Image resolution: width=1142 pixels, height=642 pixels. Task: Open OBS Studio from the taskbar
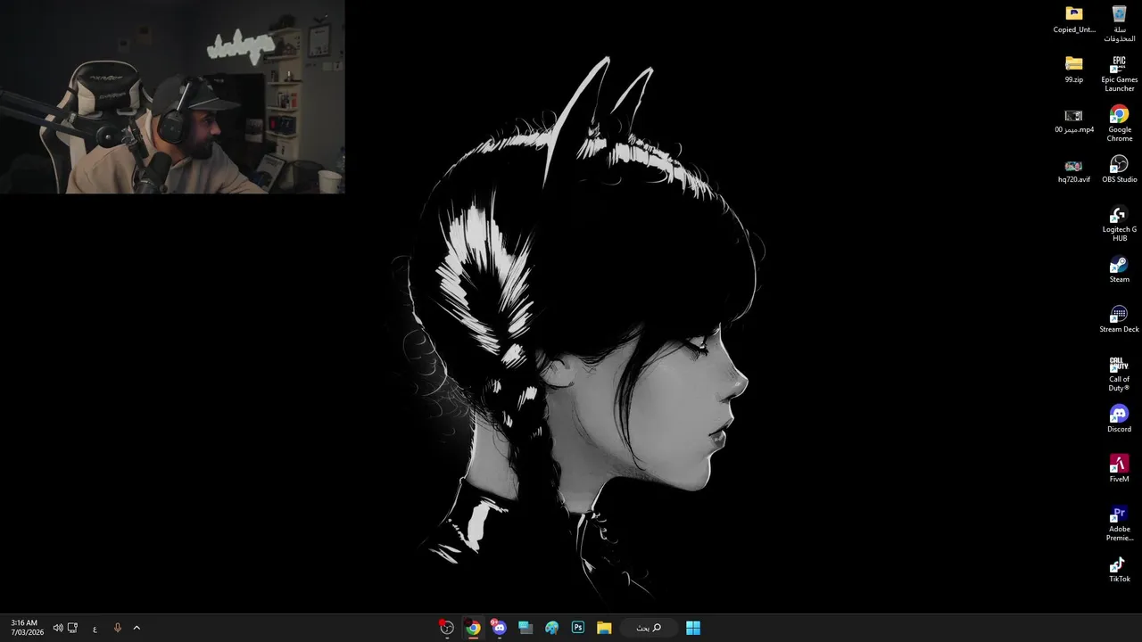tap(447, 628)
